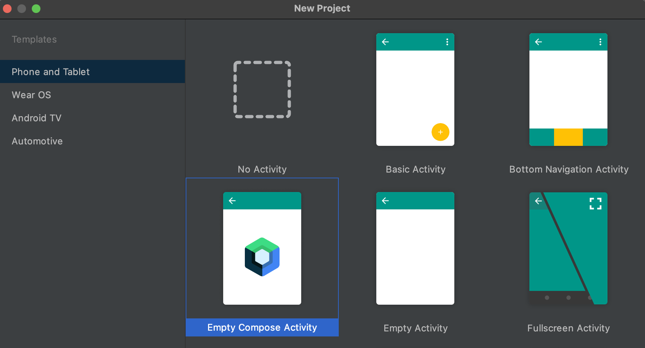645x348 pixels.
Task: Click the Templates heading in the sidebar
Action: 34,39
